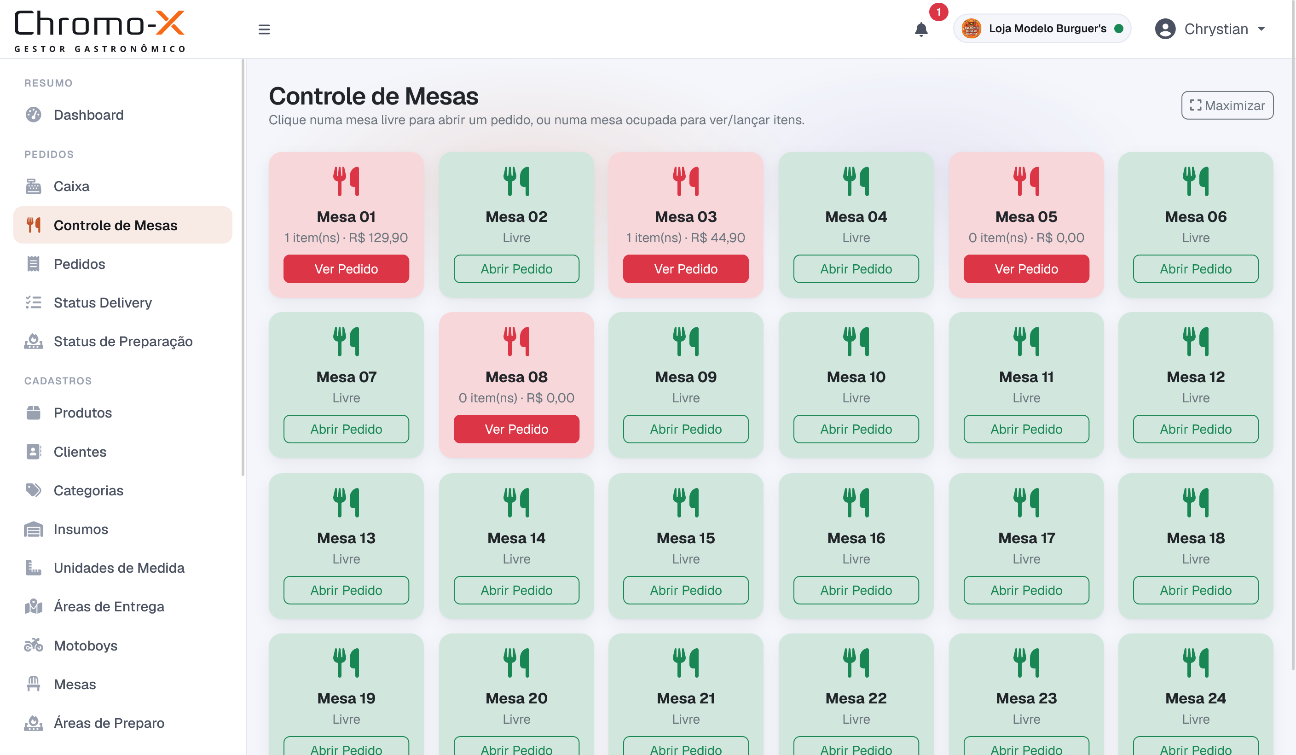View the order for Mesa 01
This screenshot has height=755, width=1296.
[346, 269]
